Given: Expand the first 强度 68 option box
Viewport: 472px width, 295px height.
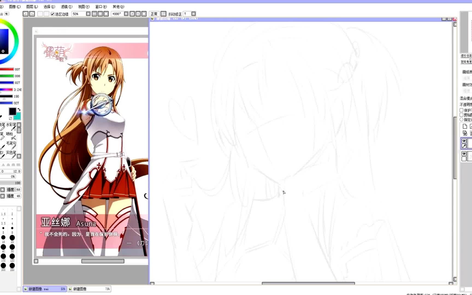Looking at the screenshot, I should (x=2, y=190).
